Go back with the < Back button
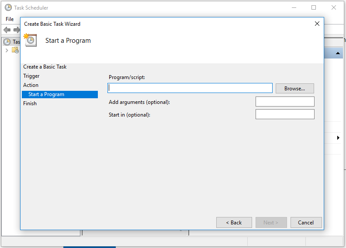346x248 pixels. (x=234, y=222)
